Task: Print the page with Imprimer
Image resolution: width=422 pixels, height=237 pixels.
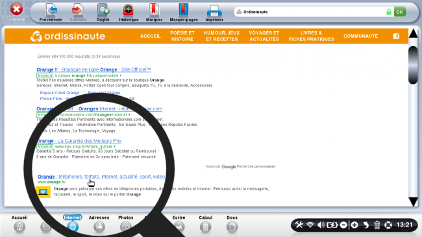Action: (214, 12)
